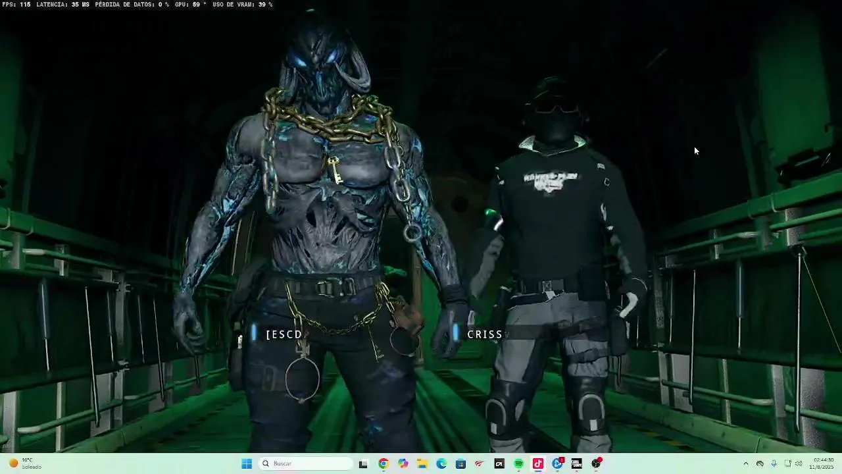Click the microphone tray icon
842x474 pixels.
coord(774,463)
